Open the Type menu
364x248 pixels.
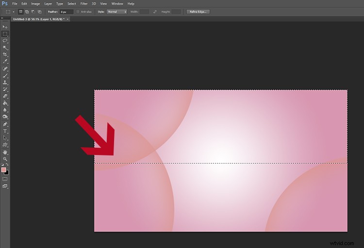(x=60, y=4)
